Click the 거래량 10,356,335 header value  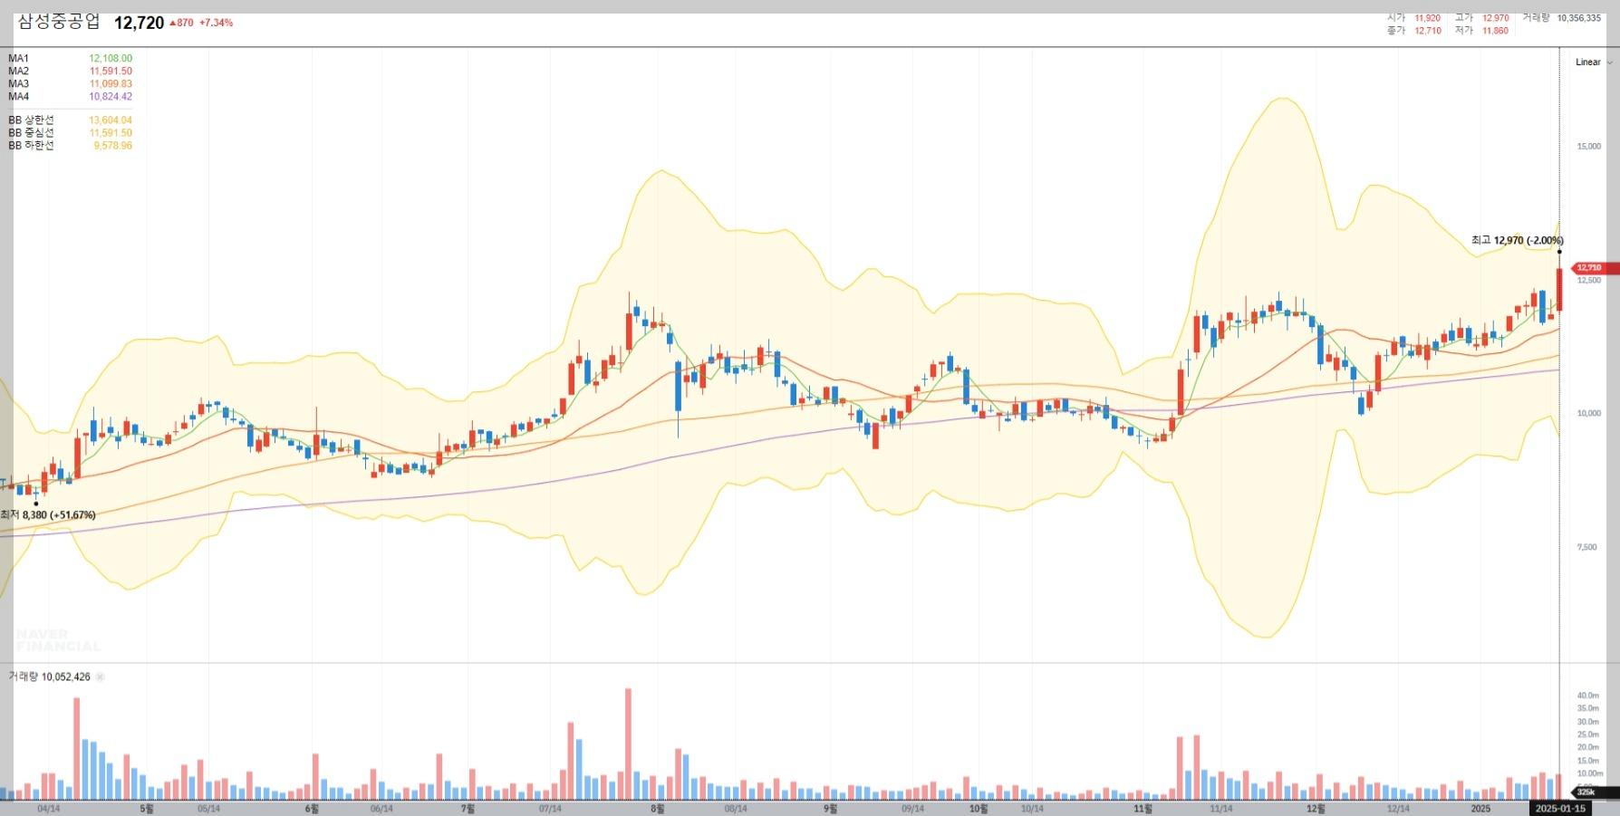[x=1562, y=18]
